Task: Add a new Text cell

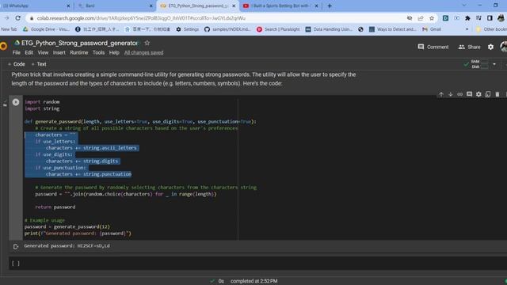Action: (x=39, y=64)
